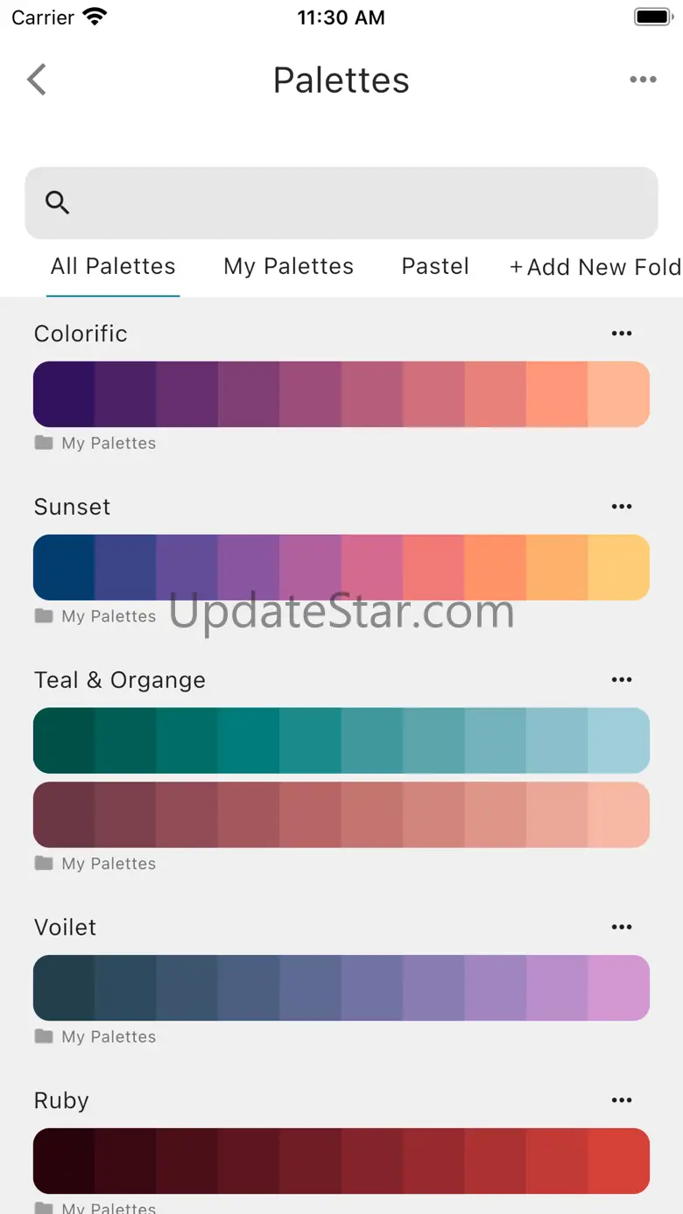Tap the back arrow icon
Screen dimensions: 683x1214
(x=37, y=80)
